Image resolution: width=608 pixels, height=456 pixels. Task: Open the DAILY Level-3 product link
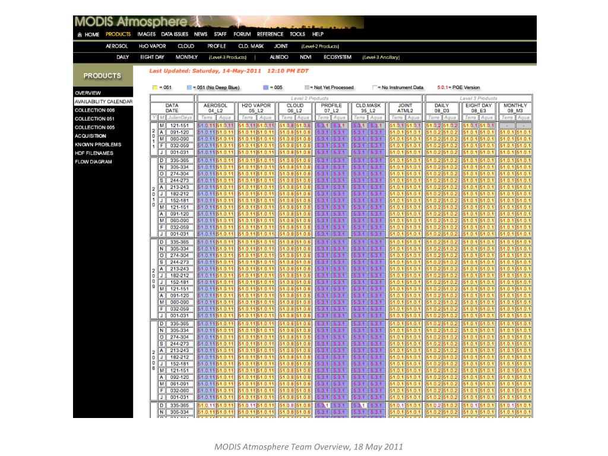click(122, 57)
